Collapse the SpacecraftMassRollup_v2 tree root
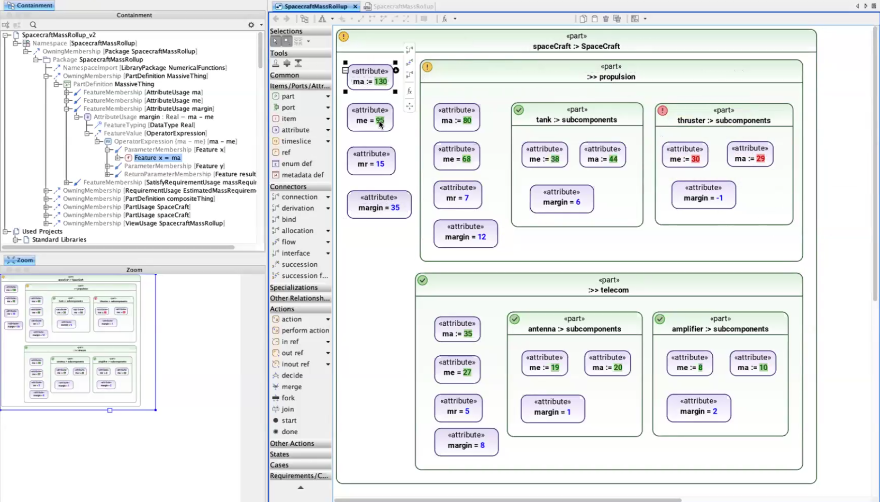The width and height of the screenshot is (880, 502). pos(6,35)
